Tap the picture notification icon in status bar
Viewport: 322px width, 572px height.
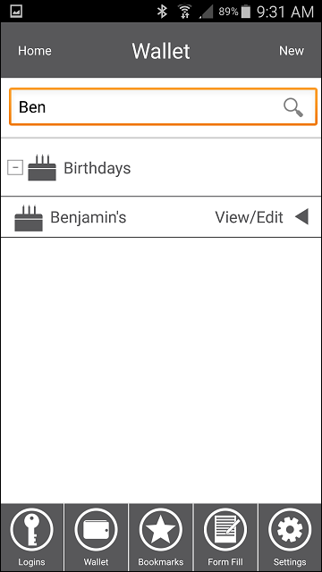tap(16, 11)
